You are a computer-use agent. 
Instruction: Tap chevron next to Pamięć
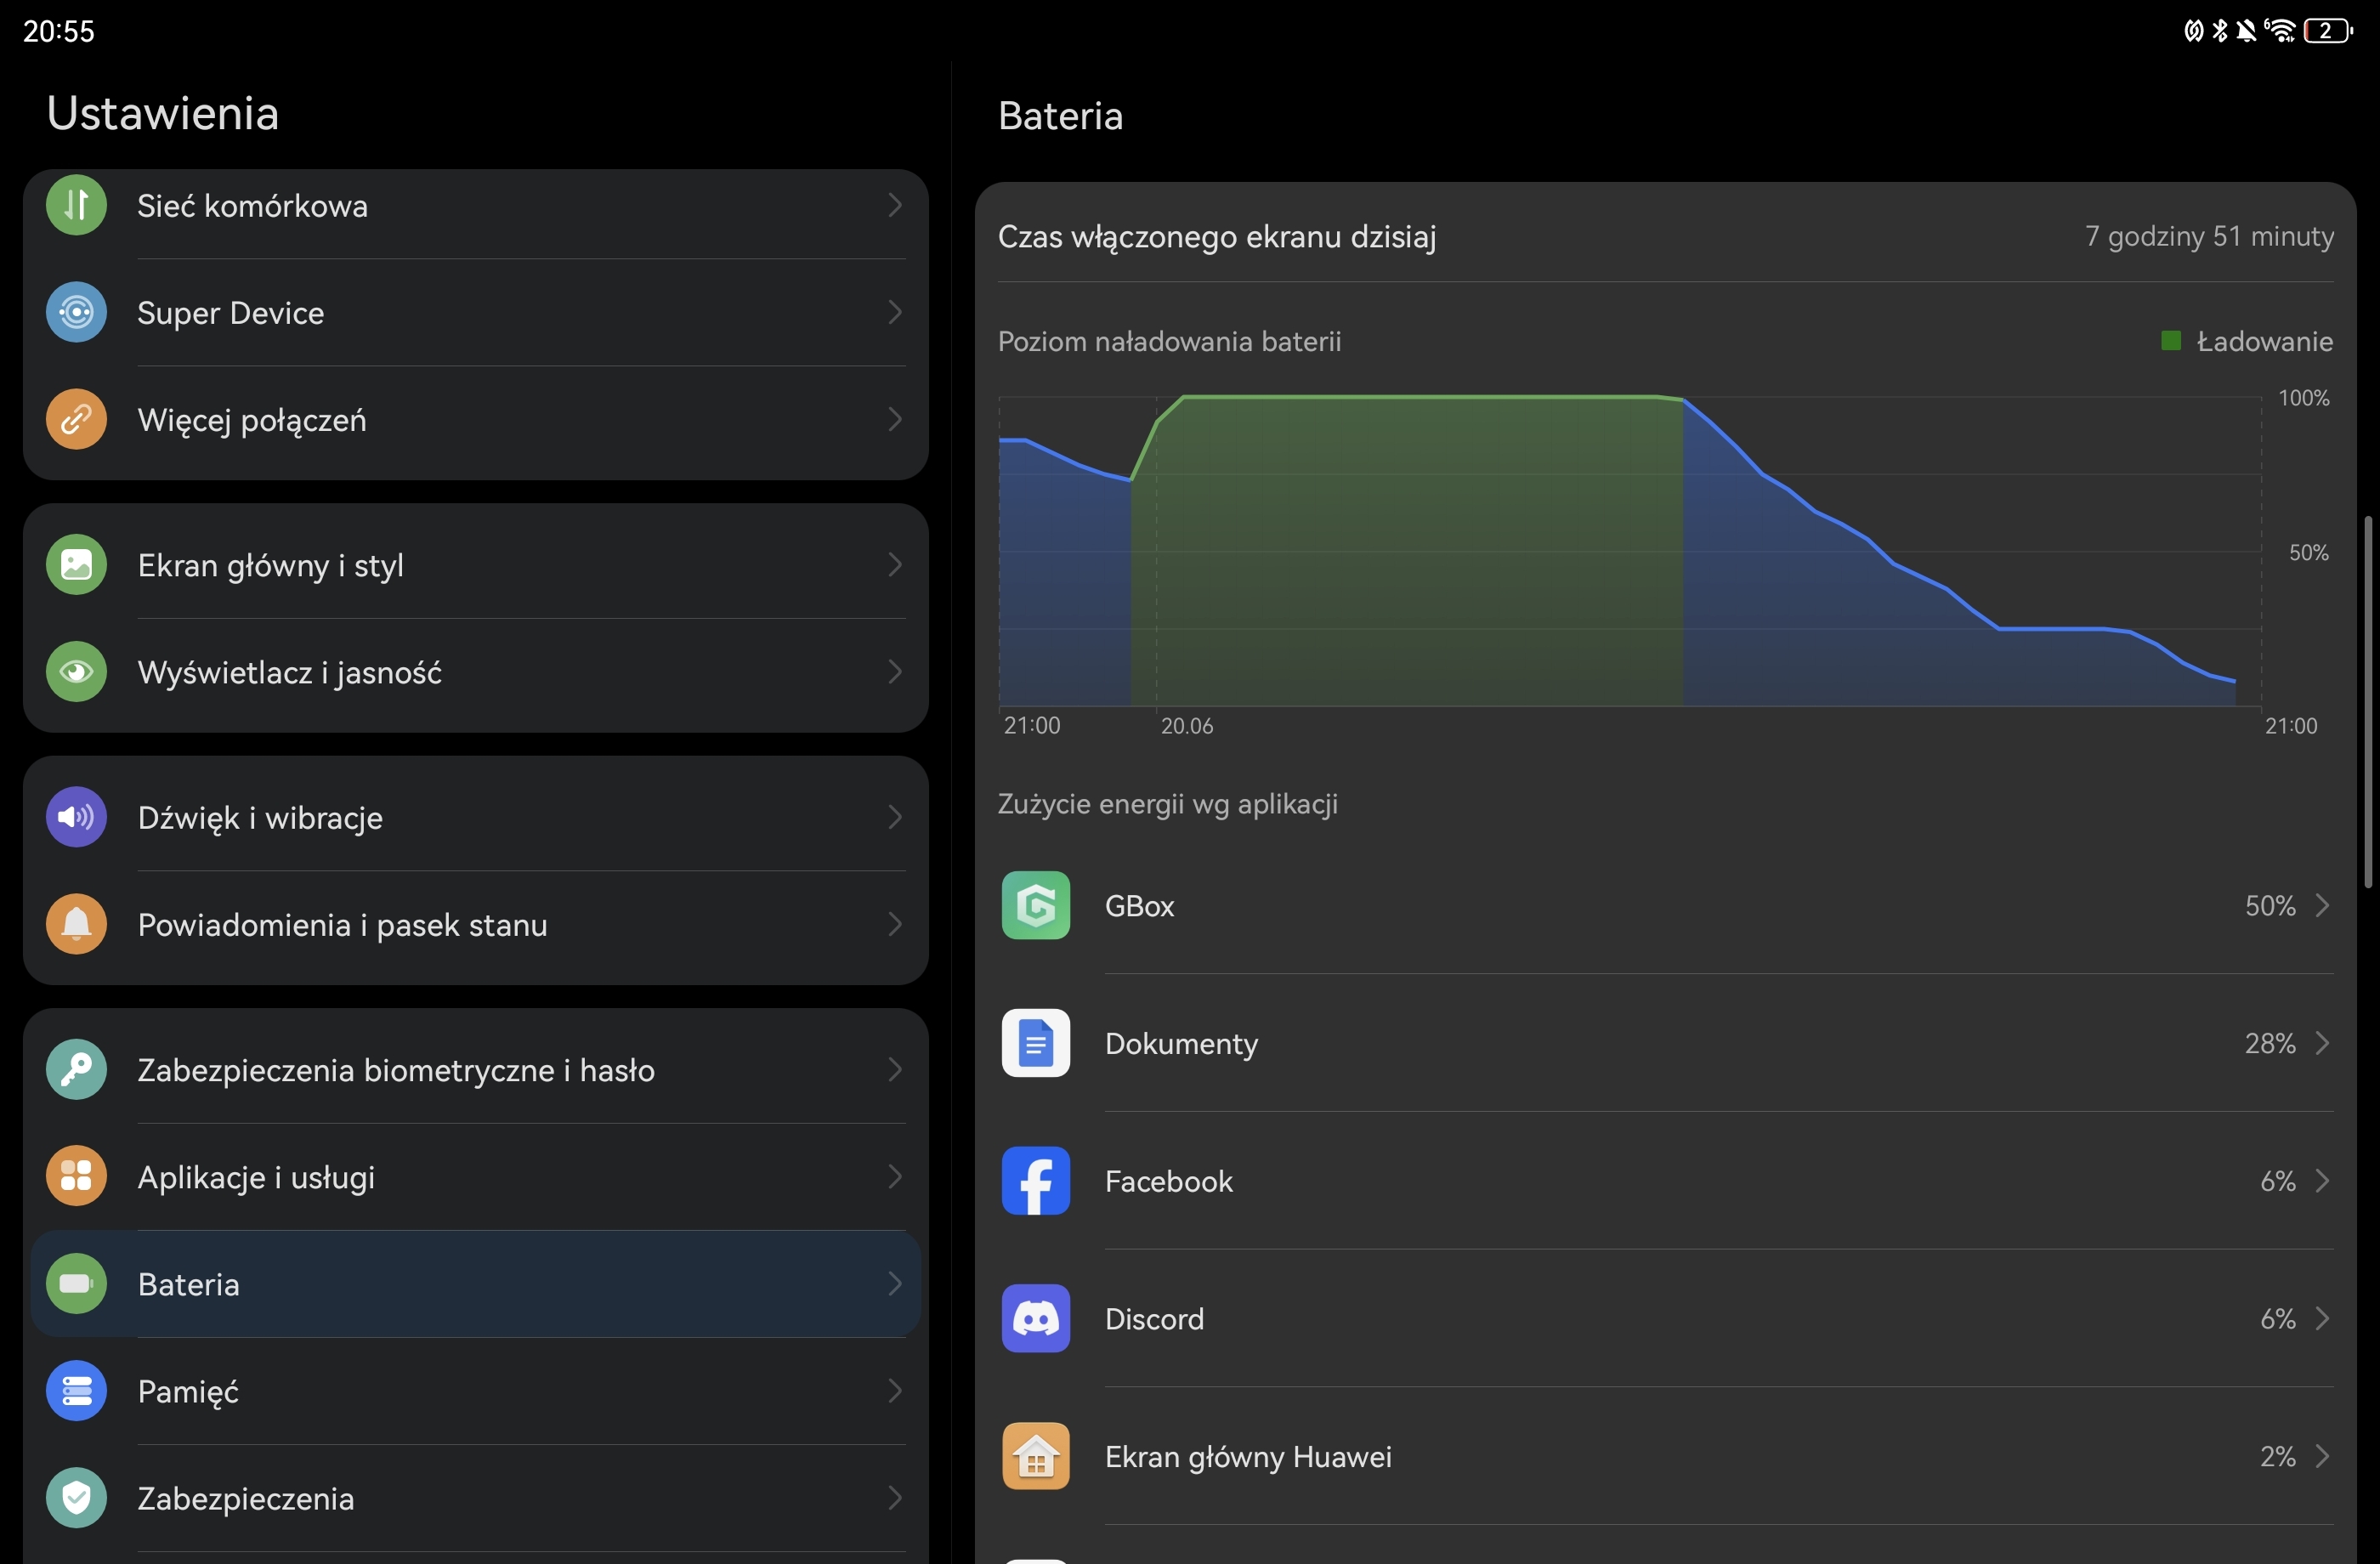[x=895, y=1390]
